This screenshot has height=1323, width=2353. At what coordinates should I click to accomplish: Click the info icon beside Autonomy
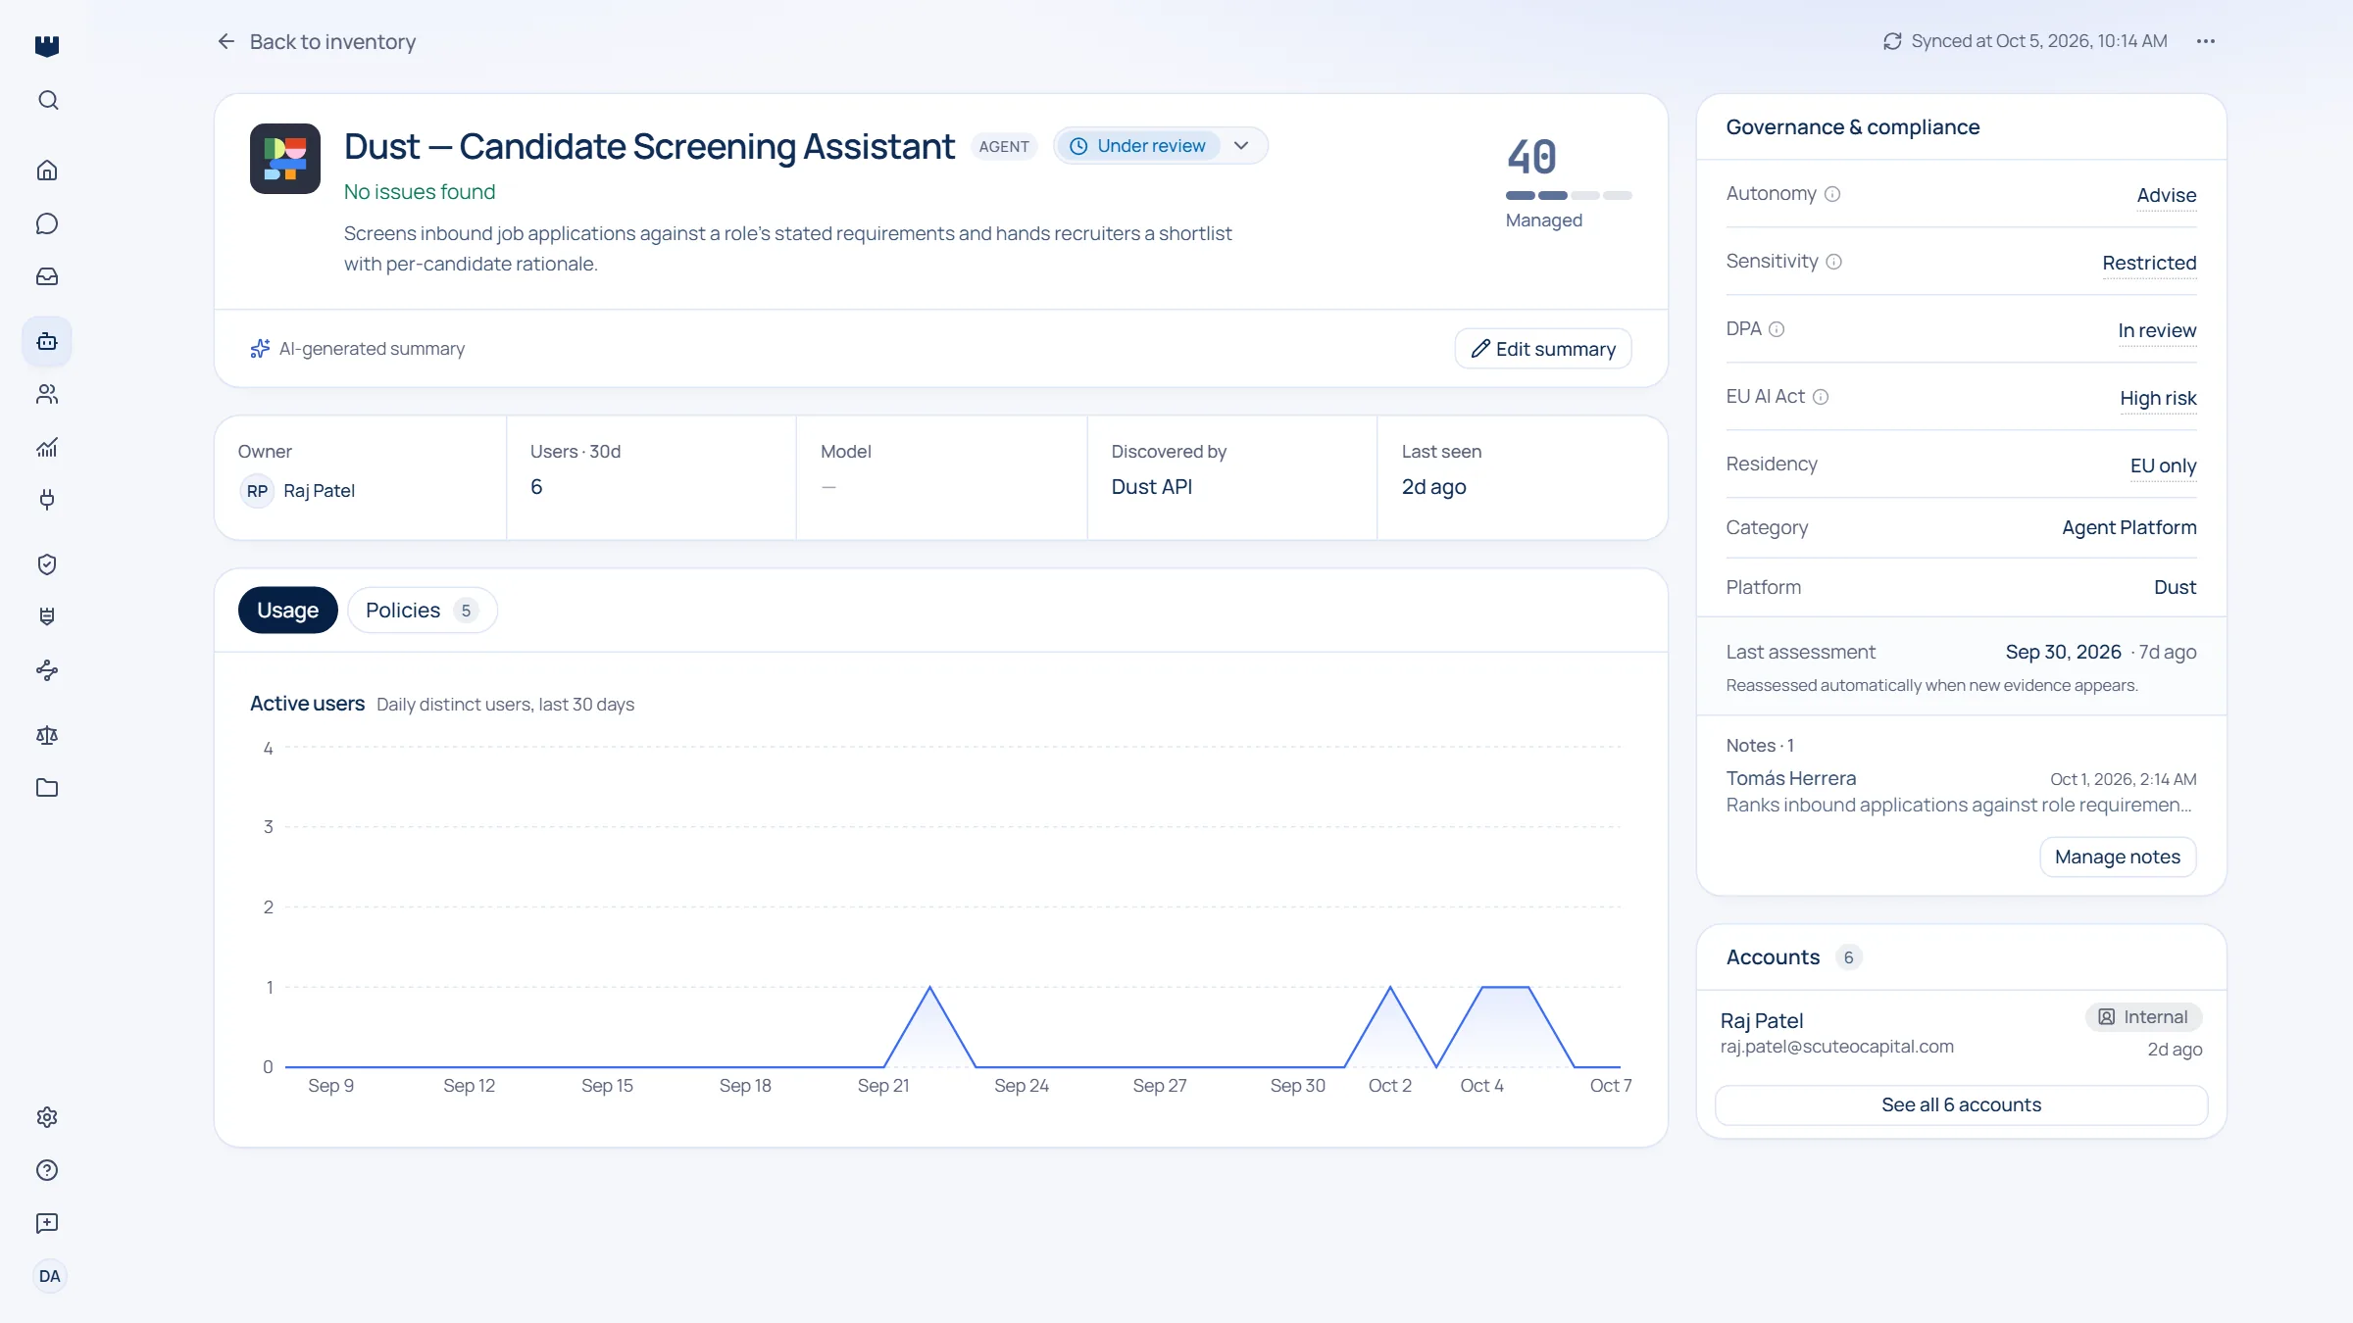(1832, 194)
